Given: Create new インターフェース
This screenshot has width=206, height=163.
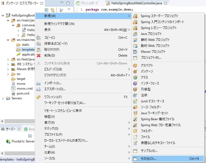Looking at the screenshot, I should tap(168, 83).
